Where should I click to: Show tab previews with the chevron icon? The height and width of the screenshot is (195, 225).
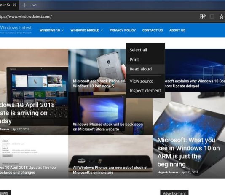(x=34, y=5)
